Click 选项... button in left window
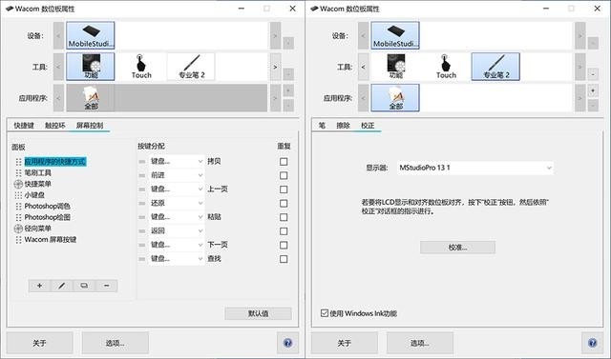This screenshot has width=611, height=359. point(115,343)
